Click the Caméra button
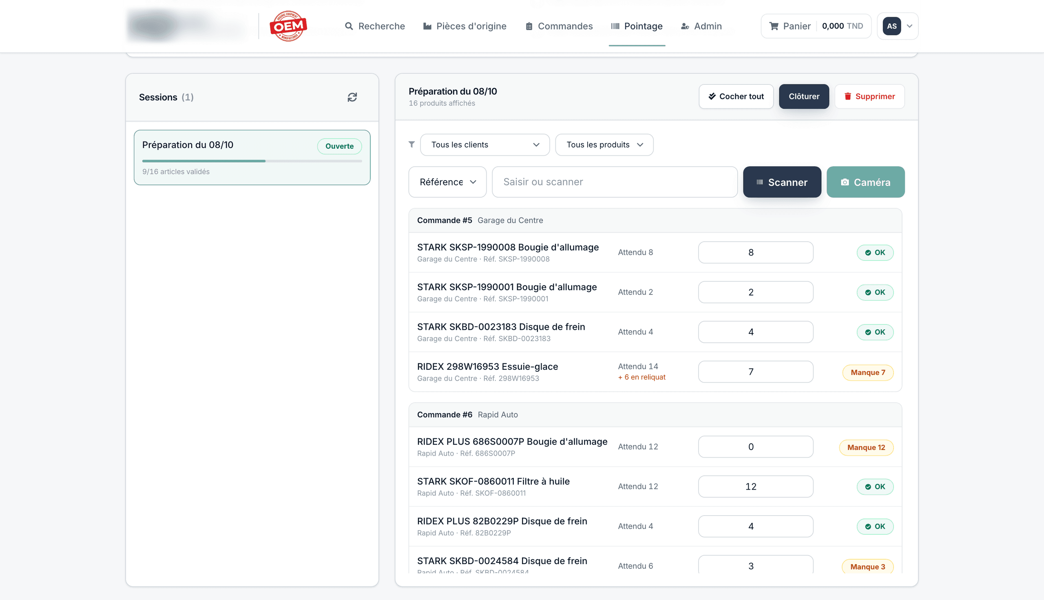Screen dimensions: 1044x600 [x=865, y=182]
